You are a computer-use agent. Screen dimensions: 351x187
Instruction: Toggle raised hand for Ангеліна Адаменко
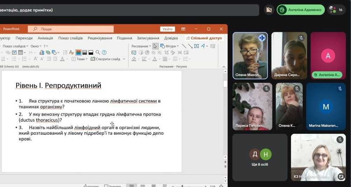pos(282,10)
